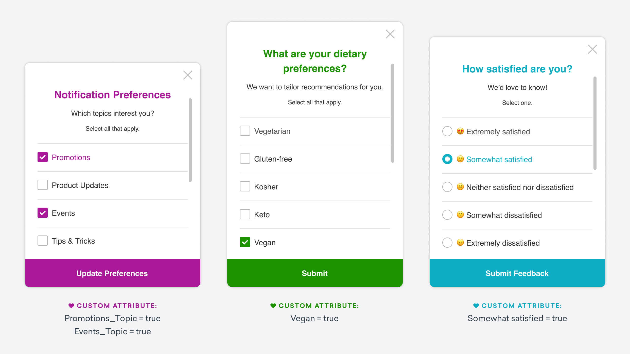Submit Feedback on satisfaction survey

(517, 273)
